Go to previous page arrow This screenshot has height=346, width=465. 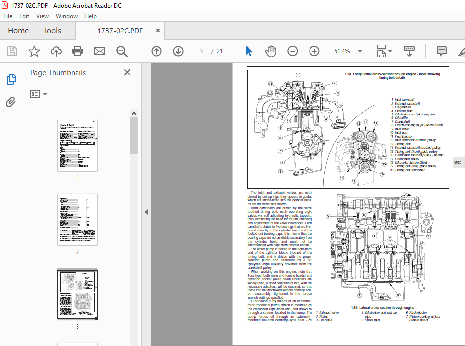tap(156, 51)
